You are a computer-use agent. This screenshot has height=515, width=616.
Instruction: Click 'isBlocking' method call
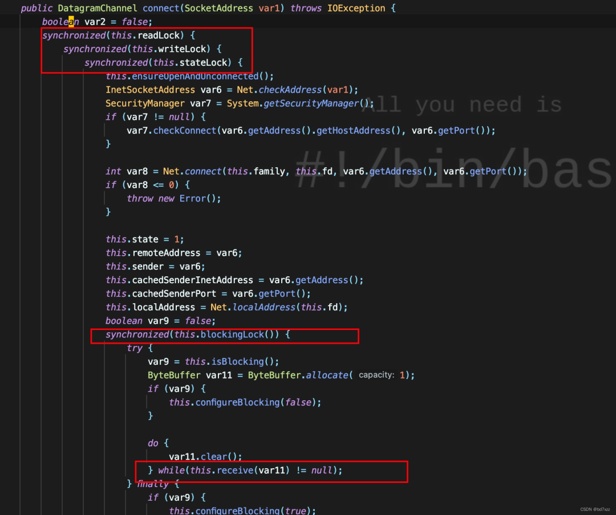pyautogui.click(x=237, y=361)
